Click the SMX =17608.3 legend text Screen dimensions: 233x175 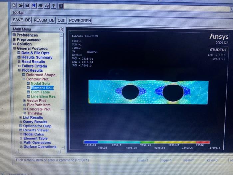pyautogui.click(x=82, y=65)
